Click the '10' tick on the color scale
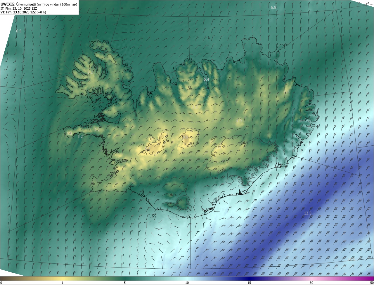 tap(187, 283)
